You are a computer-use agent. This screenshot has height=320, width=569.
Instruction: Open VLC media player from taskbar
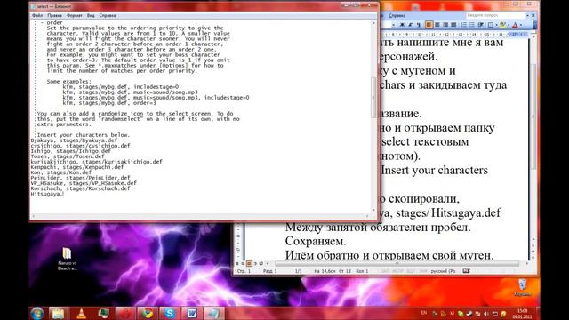(82, 314)
